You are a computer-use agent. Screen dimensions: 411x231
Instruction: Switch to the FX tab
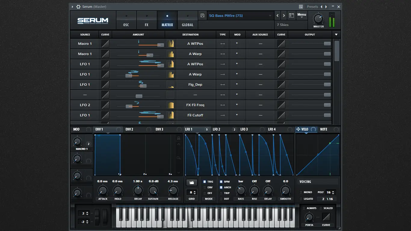(147, 20)
